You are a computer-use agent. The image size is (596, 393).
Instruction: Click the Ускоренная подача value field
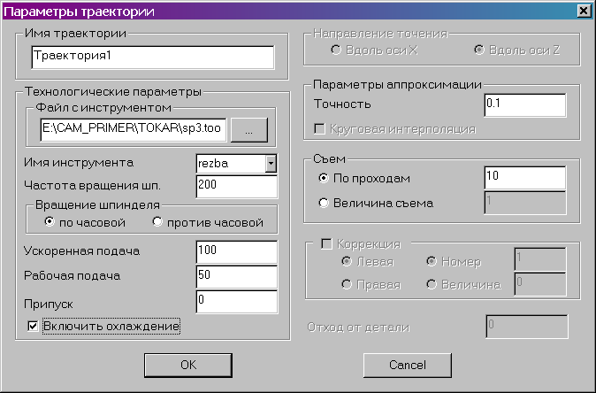(237, 252)
